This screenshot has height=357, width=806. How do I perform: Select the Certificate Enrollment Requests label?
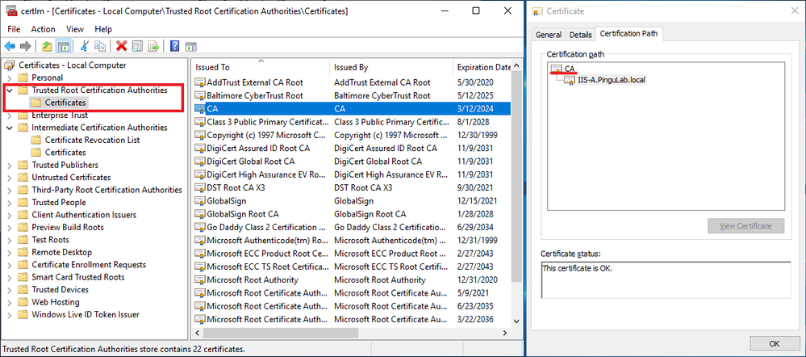[89, 265]
